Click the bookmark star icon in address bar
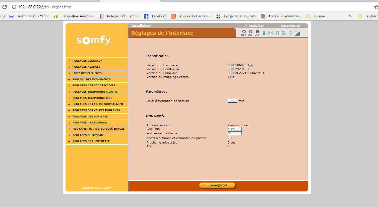 pos(376,7)
